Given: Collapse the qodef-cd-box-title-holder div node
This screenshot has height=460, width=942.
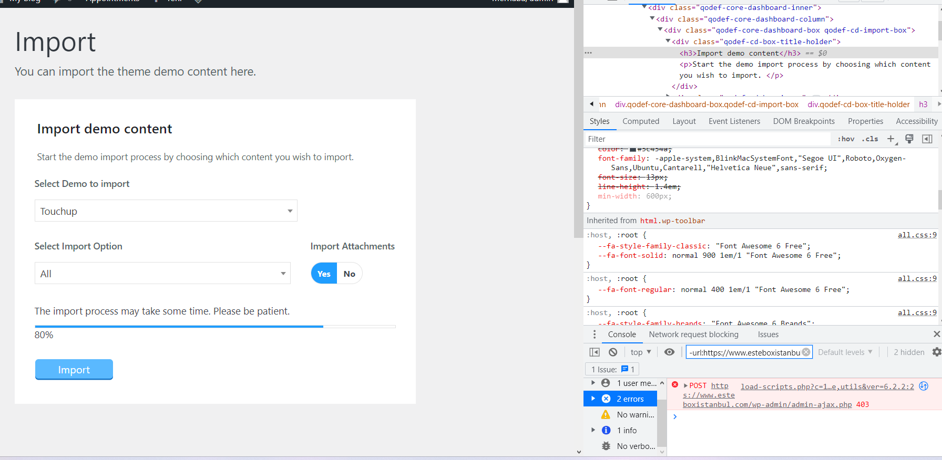Looking at the screenshot, I should [x=668, y=41].
